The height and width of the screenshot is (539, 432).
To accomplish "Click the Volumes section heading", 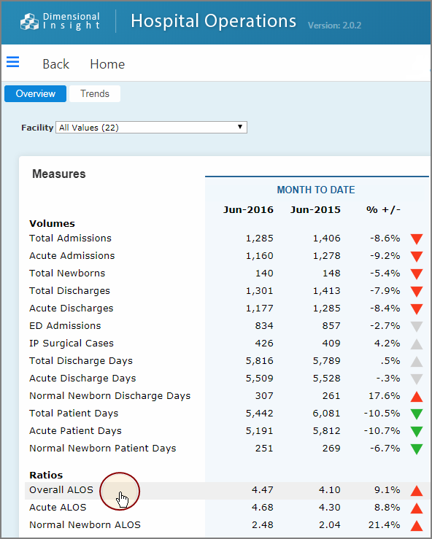I will coord(52,223).
